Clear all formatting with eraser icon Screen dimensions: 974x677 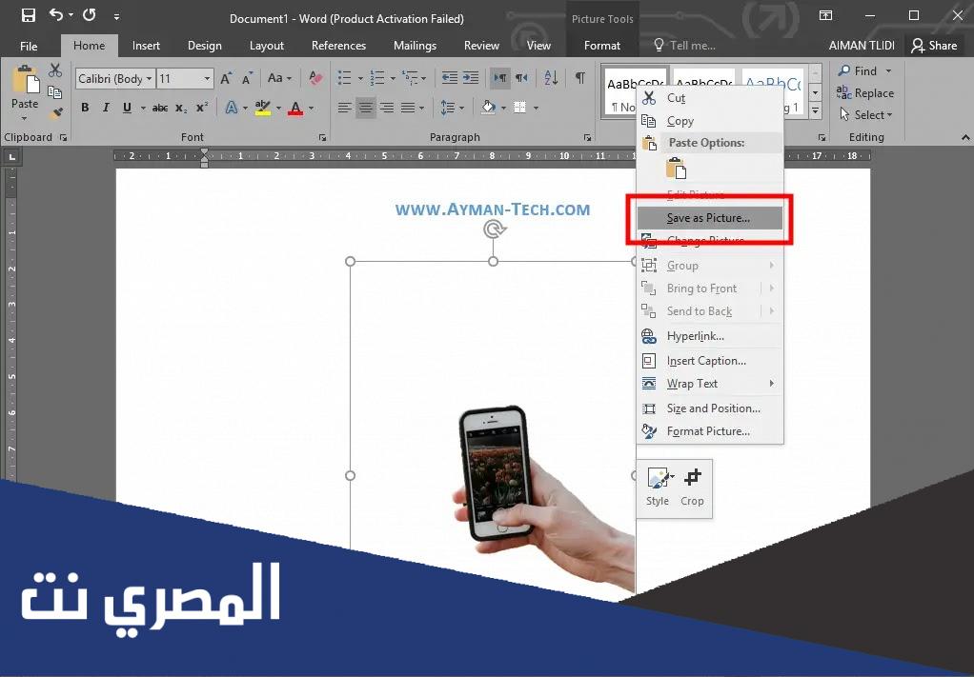pos(316,78)
